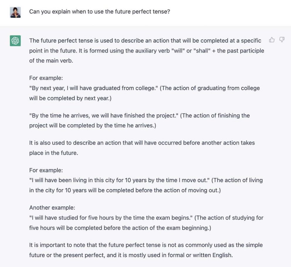Screen dimensions: 291x267
Task: Click the user question about future perfect tense
Action: 99,11
